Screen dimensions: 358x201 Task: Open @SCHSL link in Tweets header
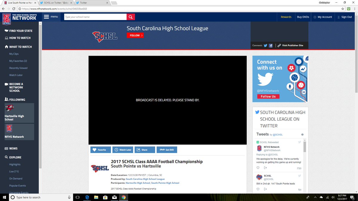coord(278,135)
